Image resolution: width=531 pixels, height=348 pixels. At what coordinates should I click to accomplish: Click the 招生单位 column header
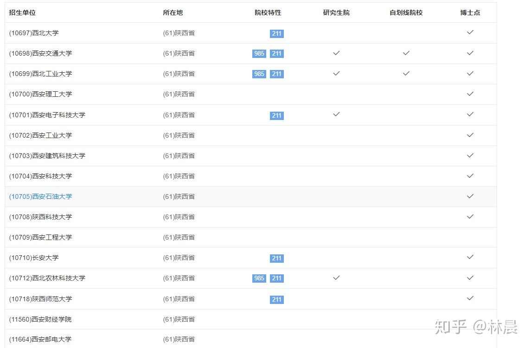pyautogui.click(x=22, y=13)
